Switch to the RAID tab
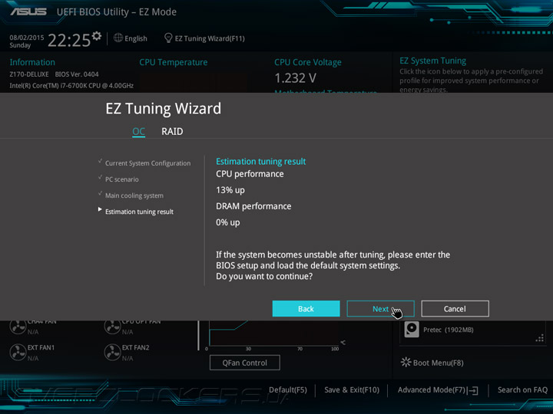Viewport: 553px width, 414px height. [x=172, y=131]
